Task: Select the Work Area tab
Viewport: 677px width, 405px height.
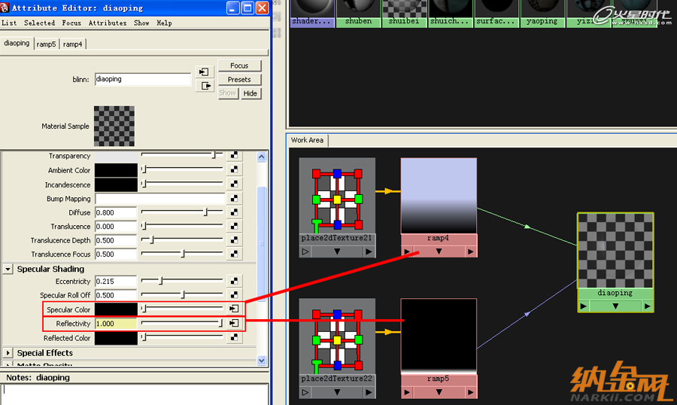Action: click(307, 140)
